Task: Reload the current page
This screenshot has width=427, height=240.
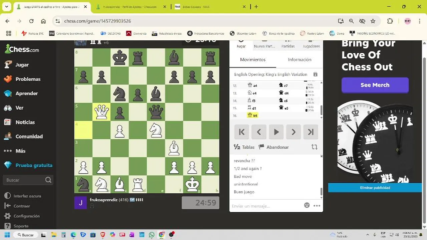Action: (x=31, y=21)
